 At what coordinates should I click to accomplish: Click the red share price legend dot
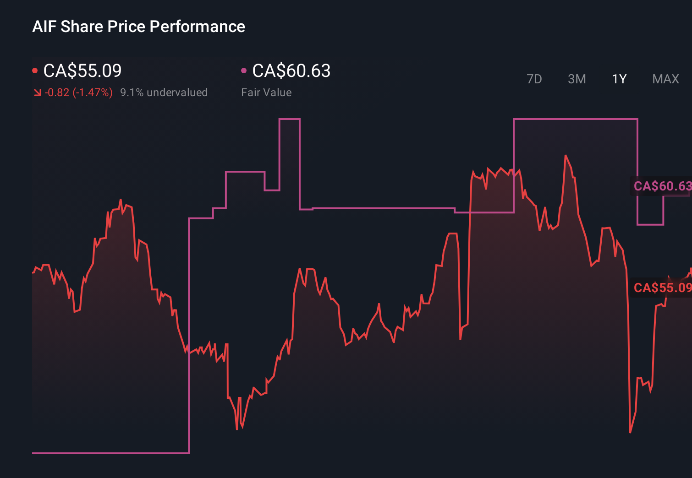pyautogui.click(x=35, y=70)
